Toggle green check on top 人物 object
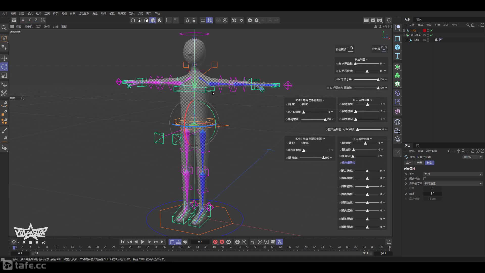The width and height of the screenshot is (485, 273). click(x=431, y=30)
